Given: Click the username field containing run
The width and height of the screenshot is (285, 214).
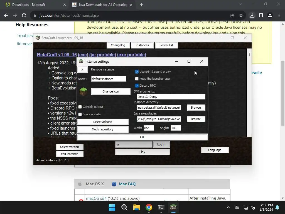Looking at the screenshot, I should tap(134, 144).
